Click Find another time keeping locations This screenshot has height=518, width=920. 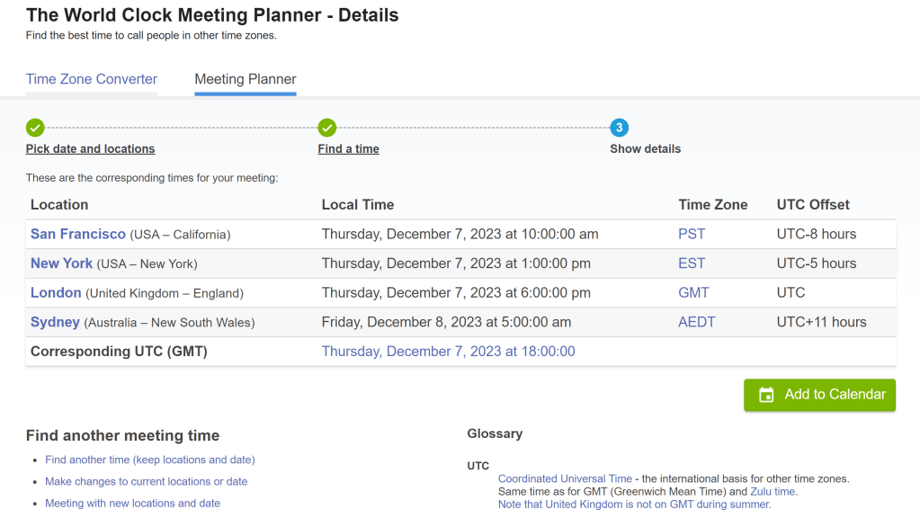click(150, 460)
